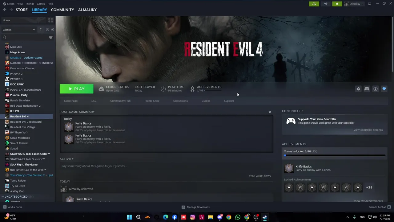This screenshot has height=222, width=394.
Task: Open WhatsApp from the taskbar
Action: pos(238,217)
